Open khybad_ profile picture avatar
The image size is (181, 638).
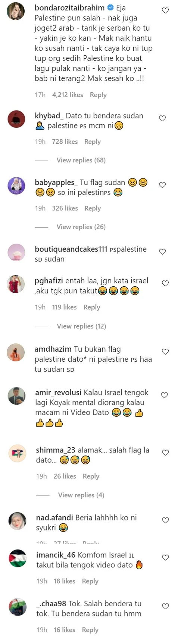[16, 119]
